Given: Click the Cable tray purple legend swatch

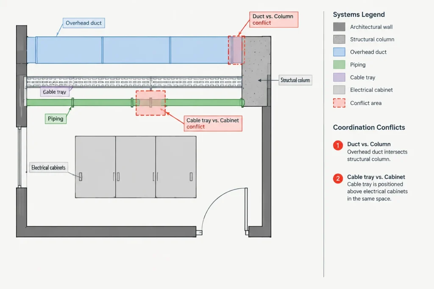Looking at the screenshot, I should click(339, 77).
